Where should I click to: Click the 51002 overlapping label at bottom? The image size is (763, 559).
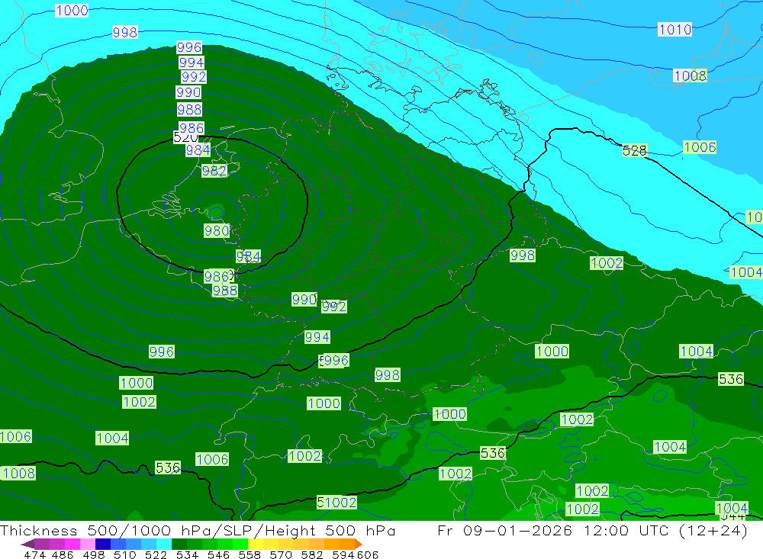click(336, 502)
